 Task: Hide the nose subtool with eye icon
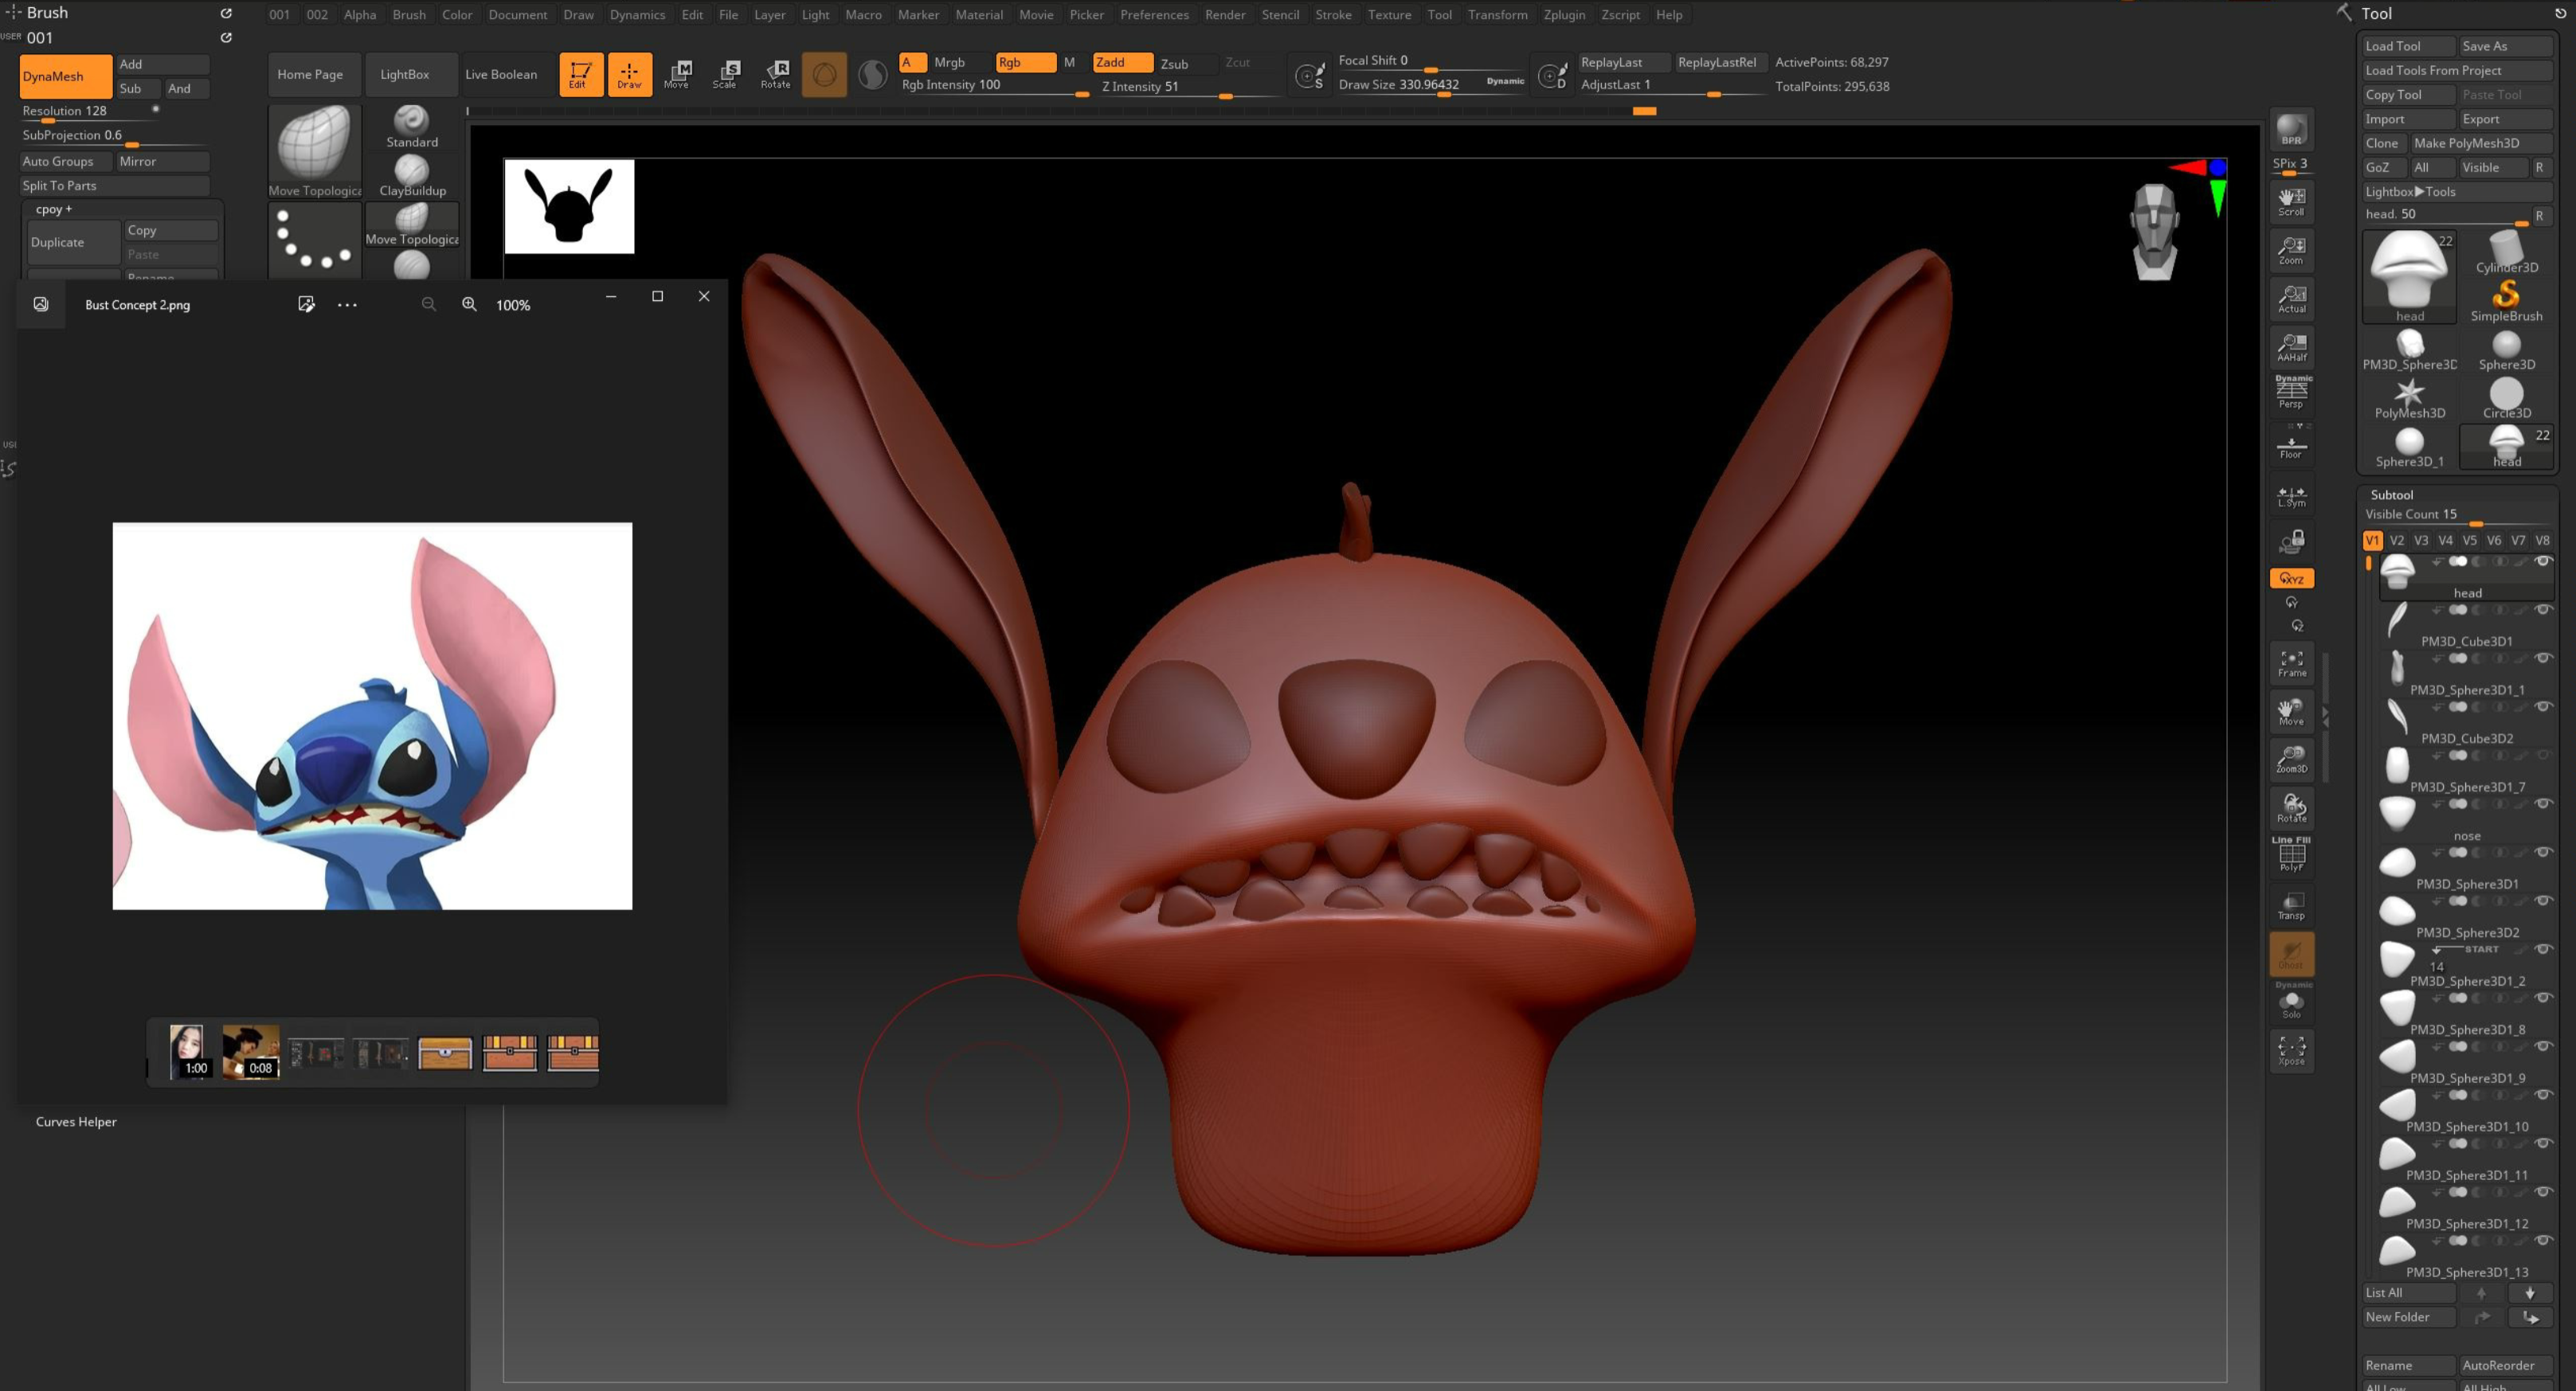pos(2543,804)
